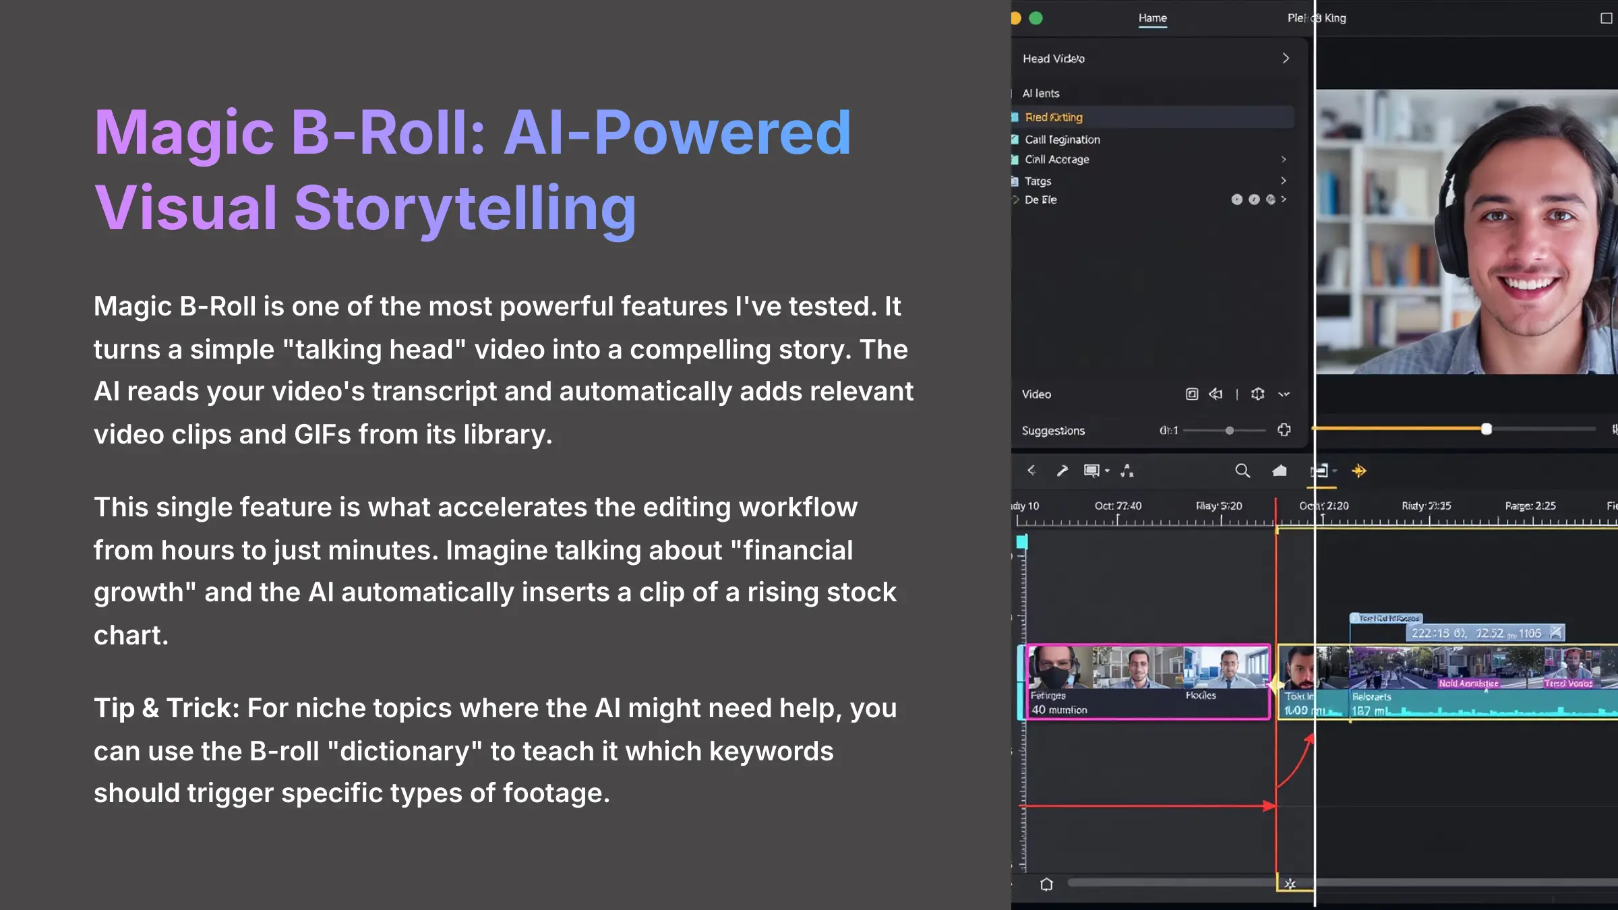The image size is (1618, 910).
Task: Click the picture-in-picture icon beside Video
Action: (x=1191, y=394)
